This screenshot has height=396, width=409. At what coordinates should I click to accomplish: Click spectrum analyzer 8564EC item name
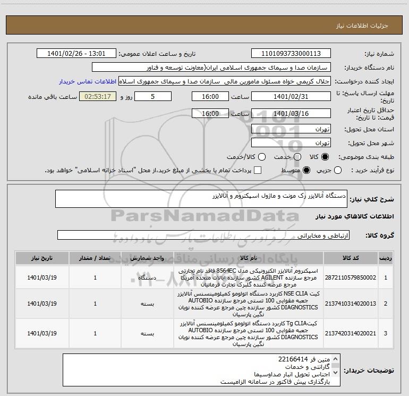tap(249, 277)
